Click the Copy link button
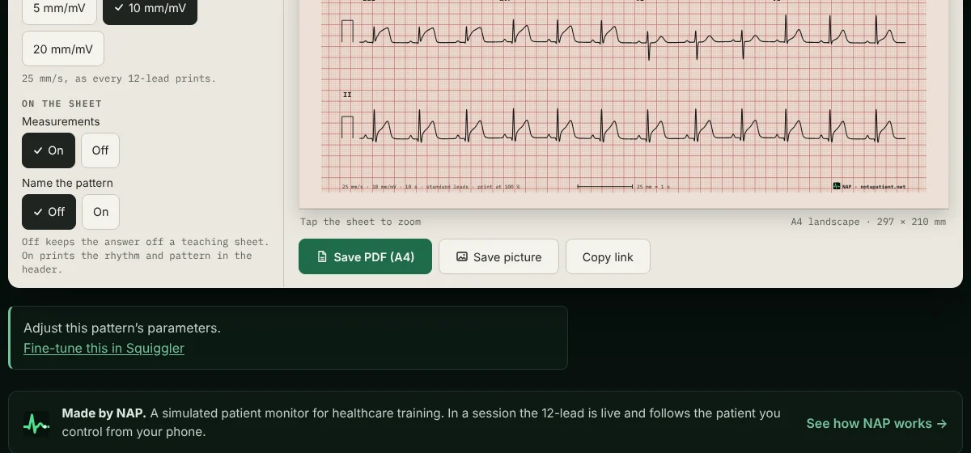 tap(608, 256)
